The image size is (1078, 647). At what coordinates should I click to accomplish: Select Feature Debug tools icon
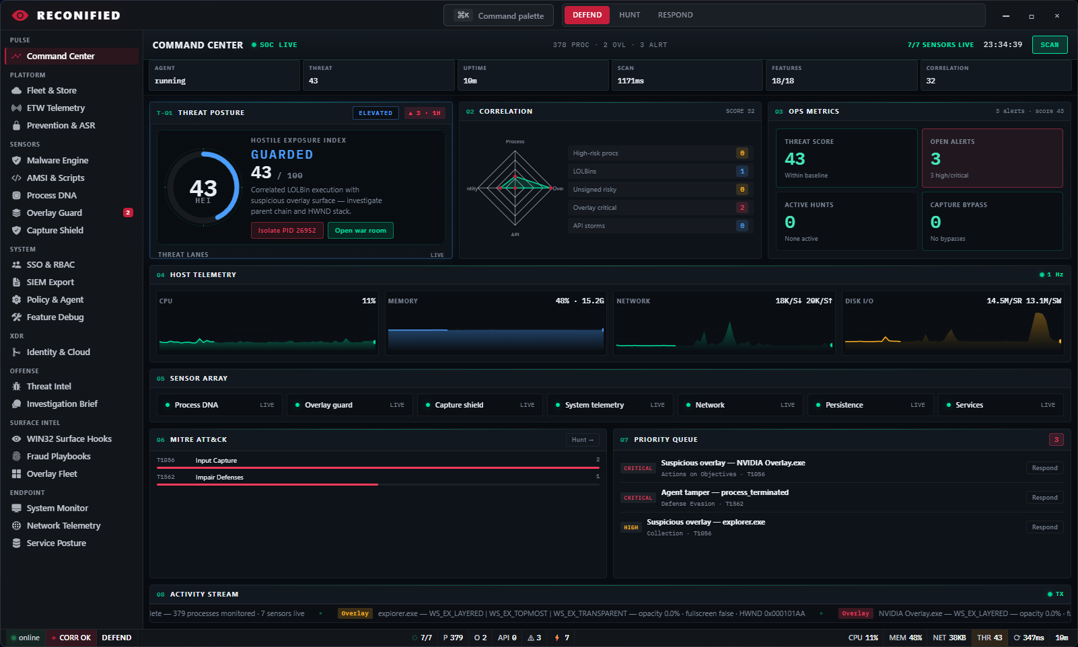click(x=17, y=317)
